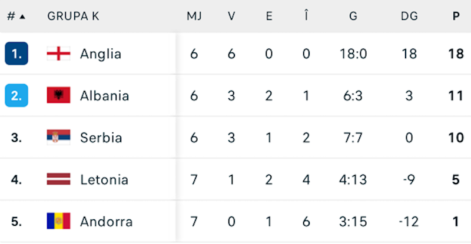This screenshot has height=244, width=471.
Task: Open the Anglia team link
Action: tap(101, 54)
